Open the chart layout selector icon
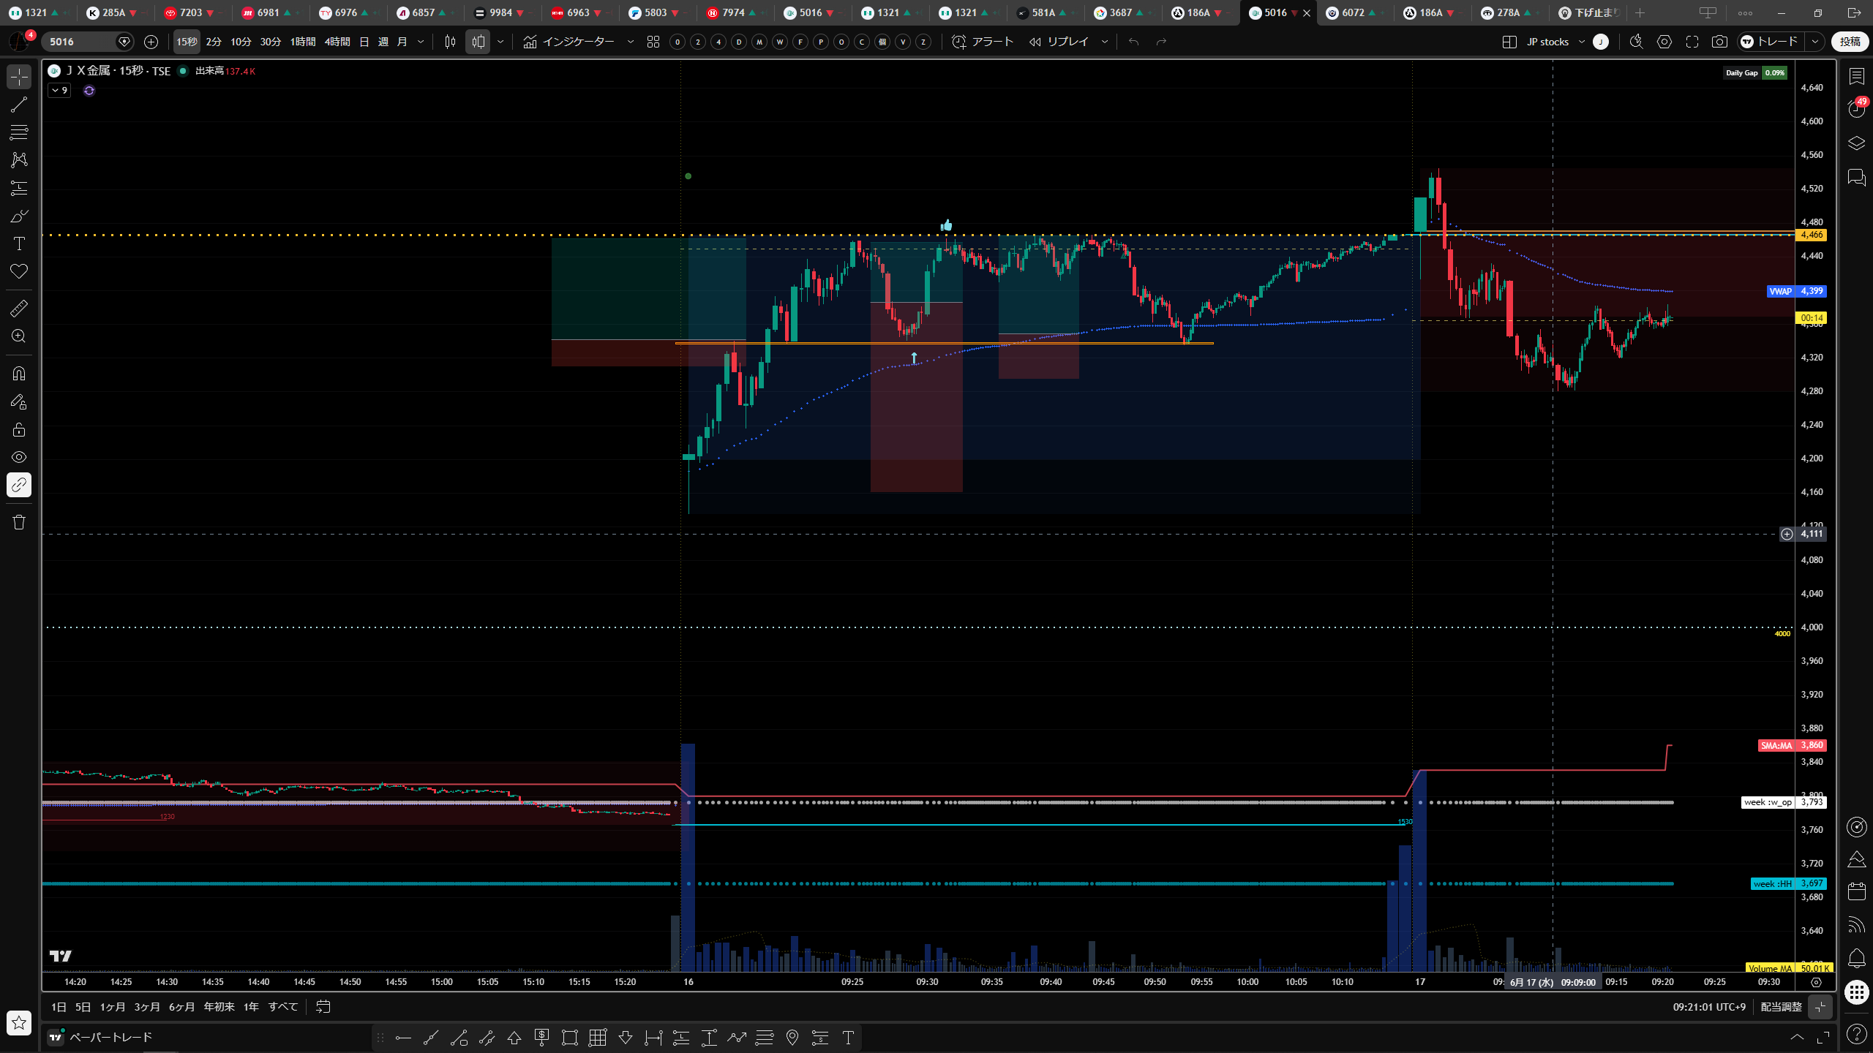1873x1053 pixels. tap(1509, 42)
